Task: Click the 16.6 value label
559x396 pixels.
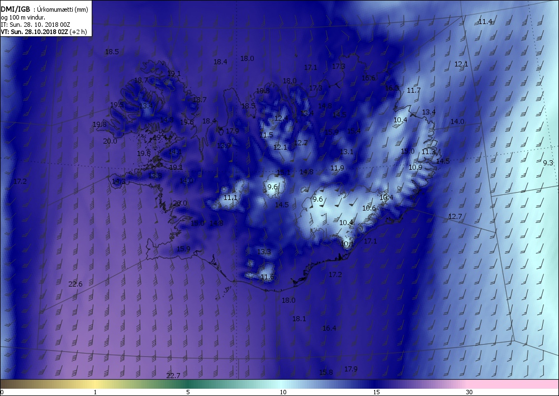Action: pos(368,78)
